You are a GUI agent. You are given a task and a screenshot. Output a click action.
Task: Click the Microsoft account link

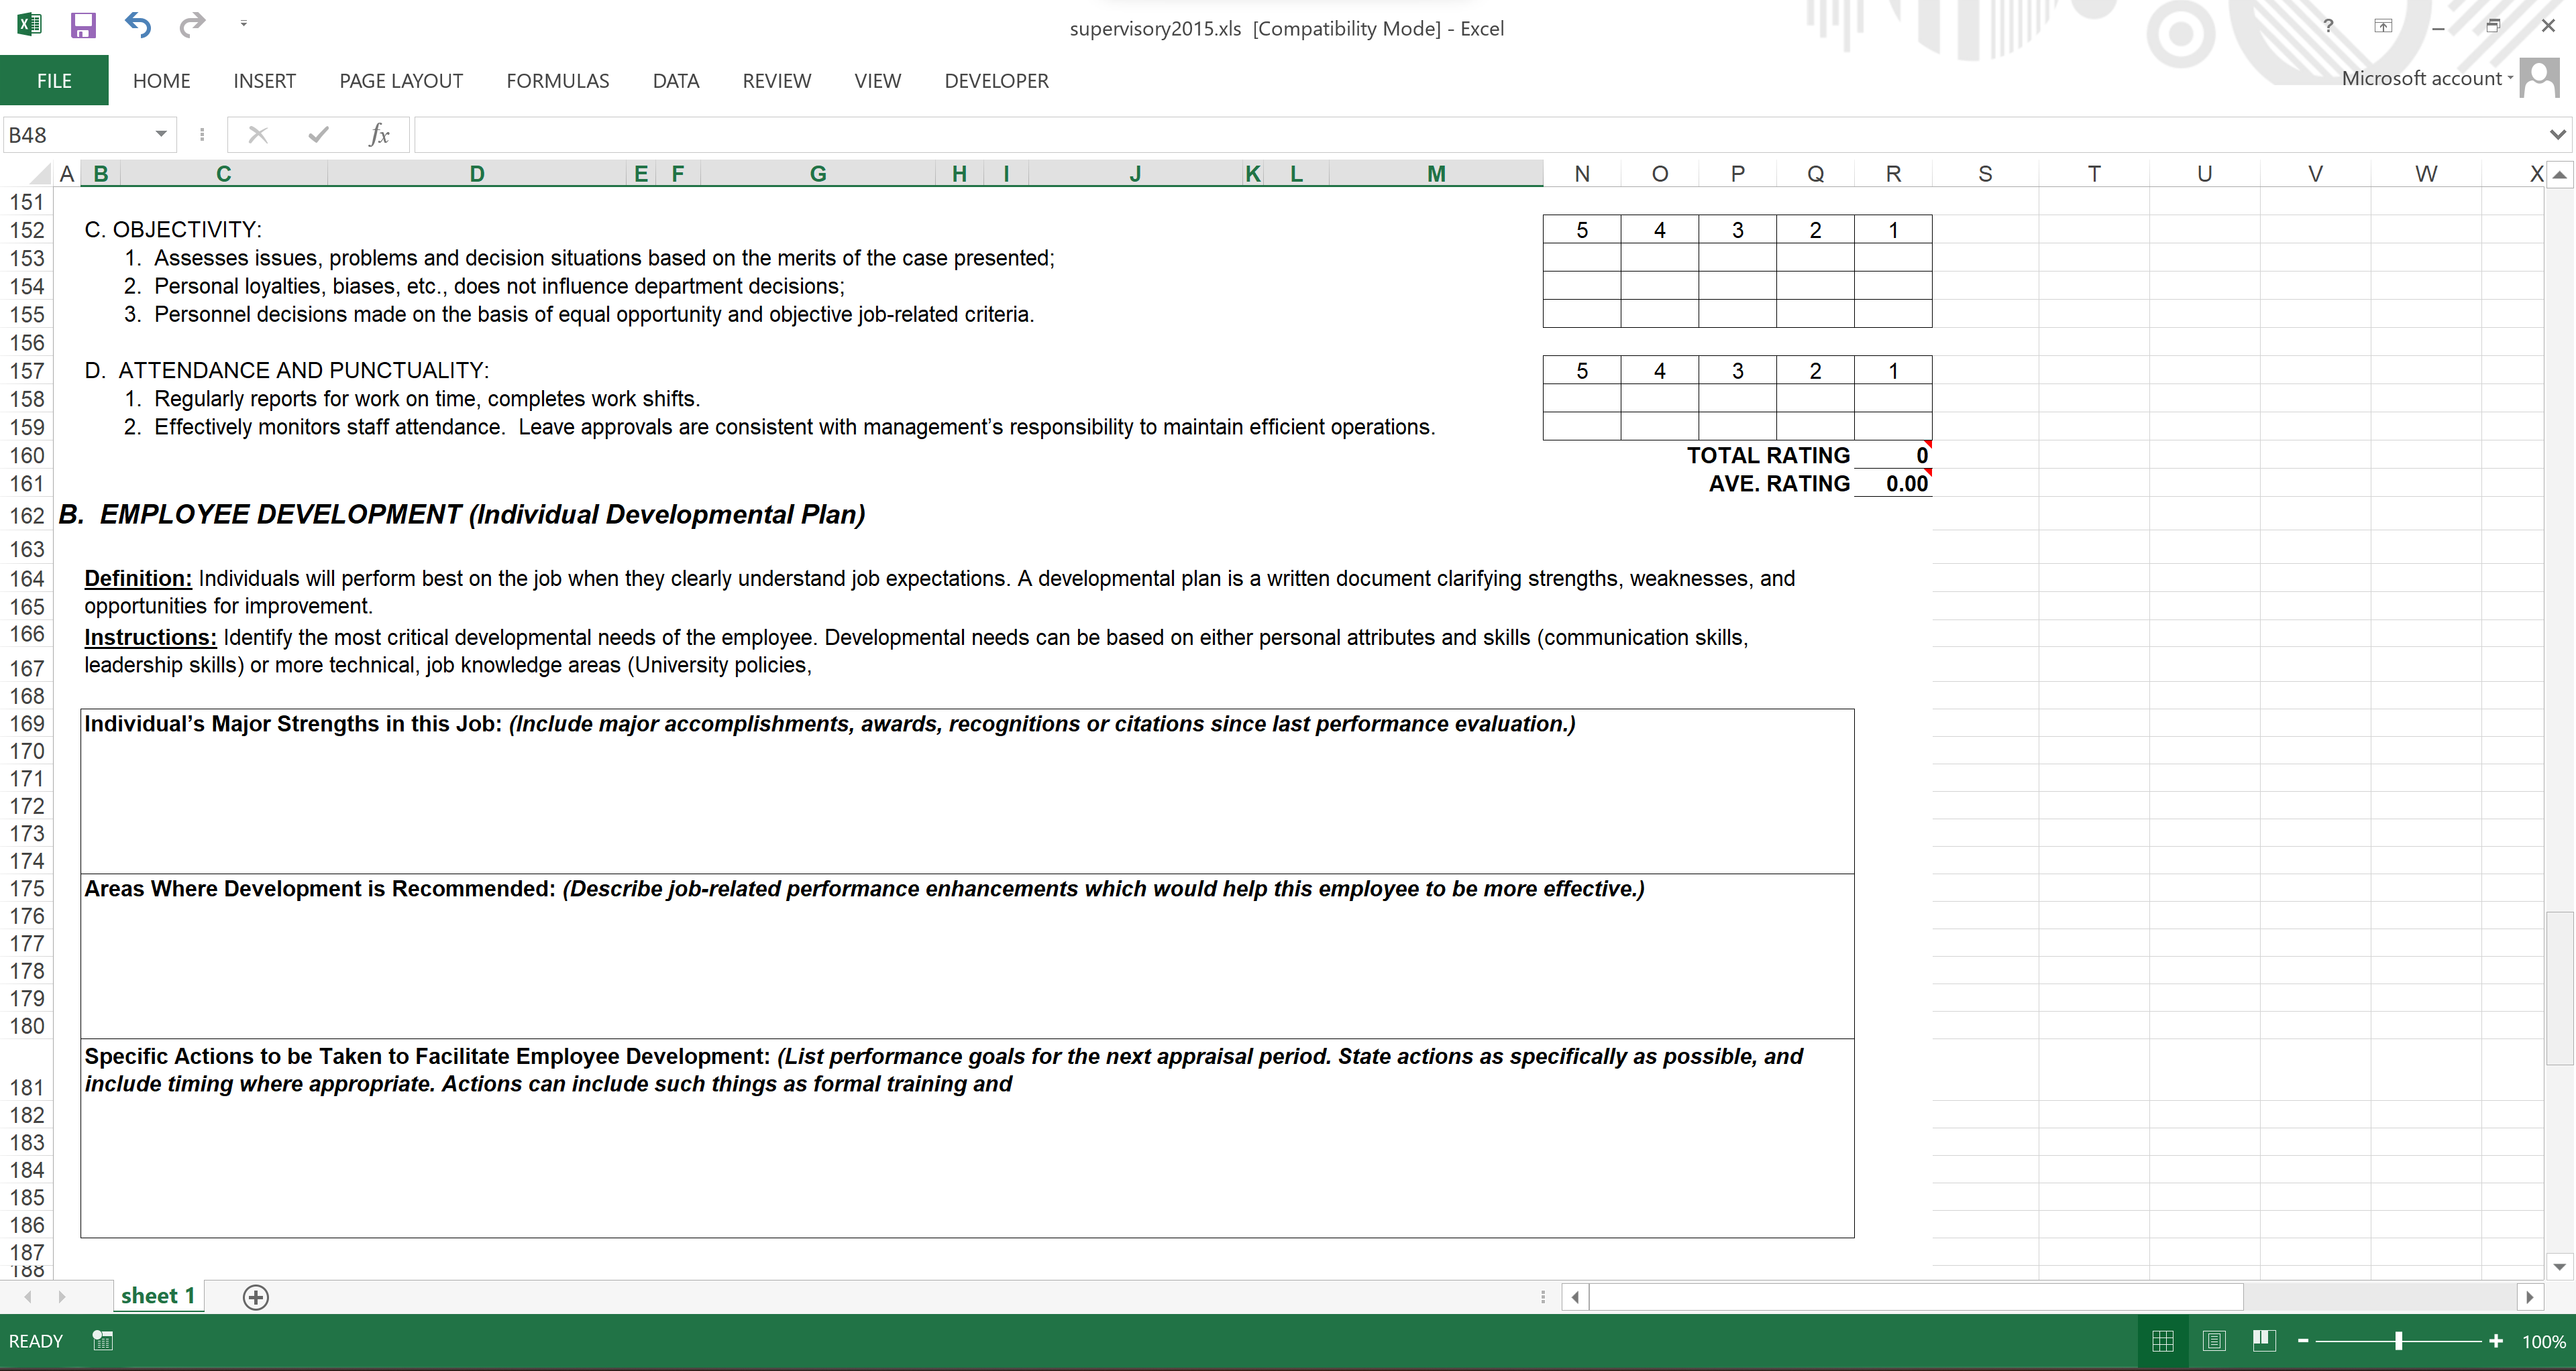[x=2421, y=79]
